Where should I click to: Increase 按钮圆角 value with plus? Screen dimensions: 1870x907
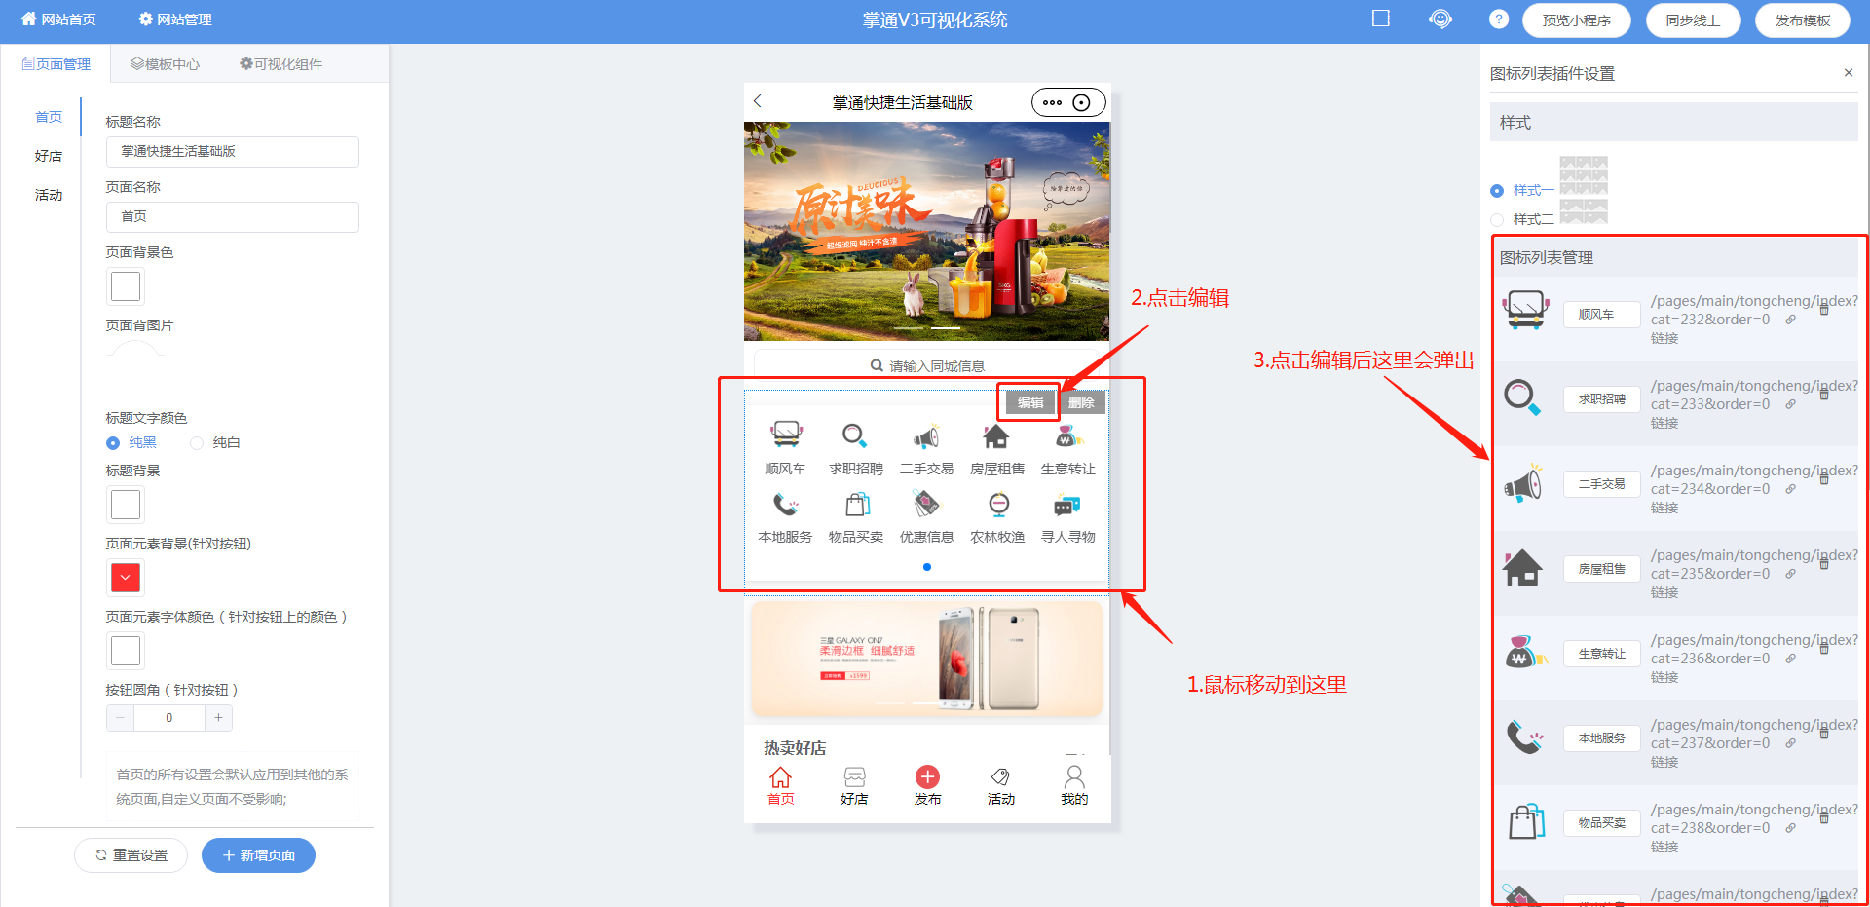coord(218,718)
